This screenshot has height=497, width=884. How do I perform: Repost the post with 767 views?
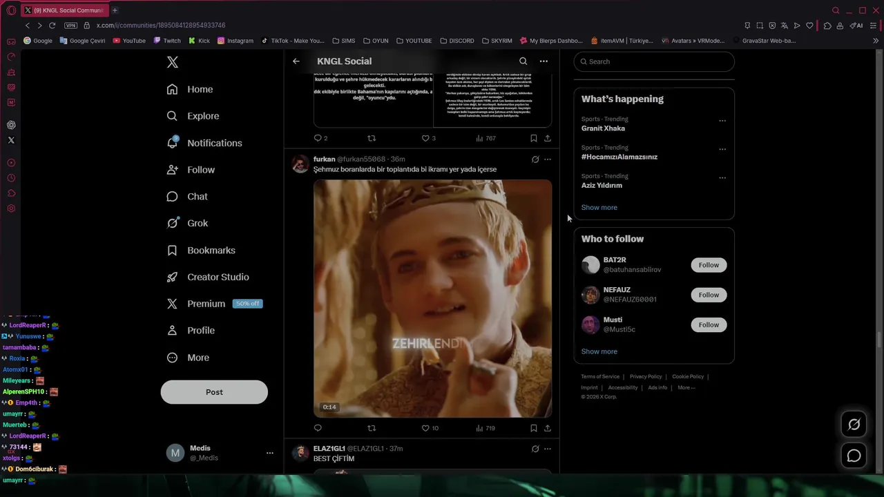[x=372, y=138]
